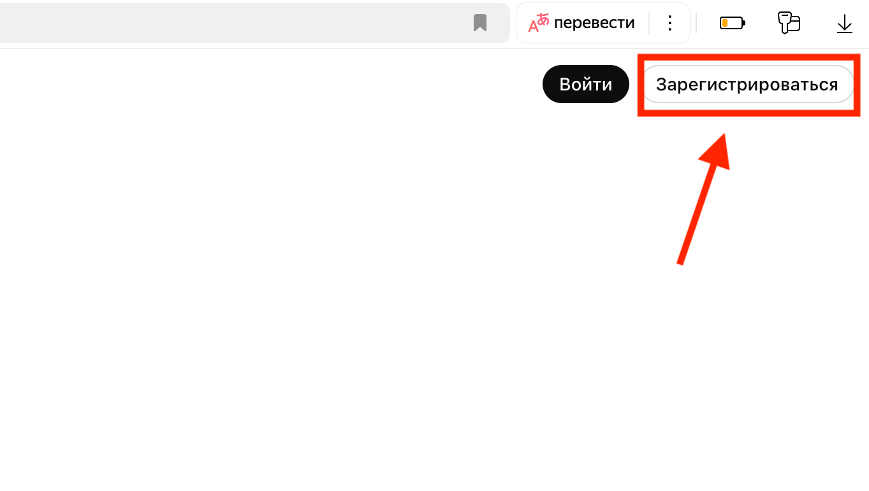View saved passwords via the key-and-card icon
869x491 pixels.
[789, 23]
